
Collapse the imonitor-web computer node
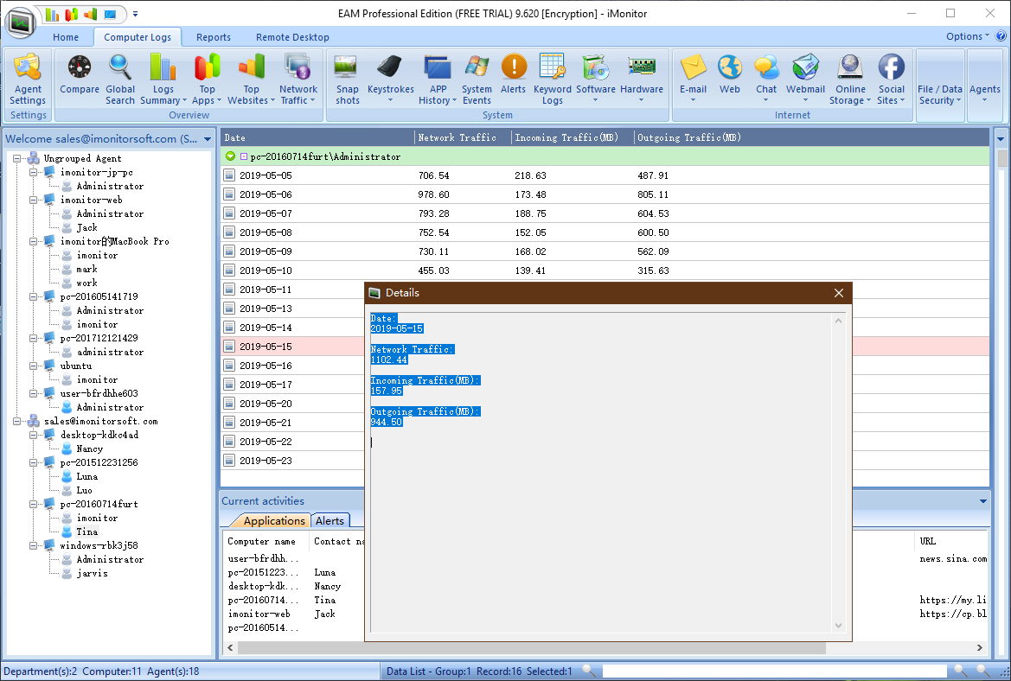[33, 200]
